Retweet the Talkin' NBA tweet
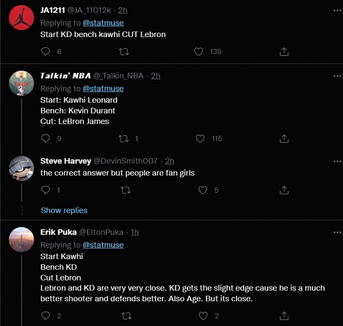Image resolution: width=343 pixels, height=326 pixels. click(123, 138)
